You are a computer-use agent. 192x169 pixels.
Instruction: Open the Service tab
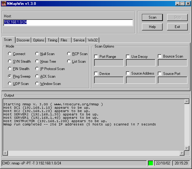79,40
